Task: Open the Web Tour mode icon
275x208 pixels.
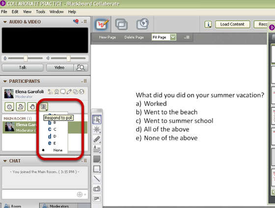Action: pos(142,24)
